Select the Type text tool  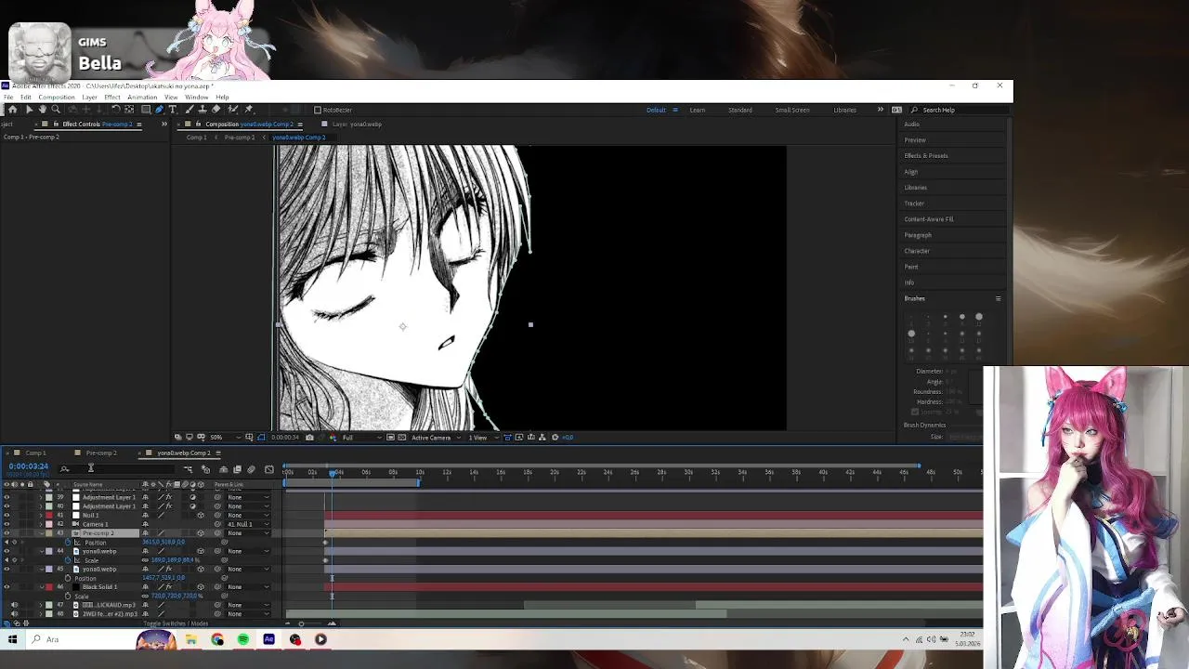click(x=173, y=110)
